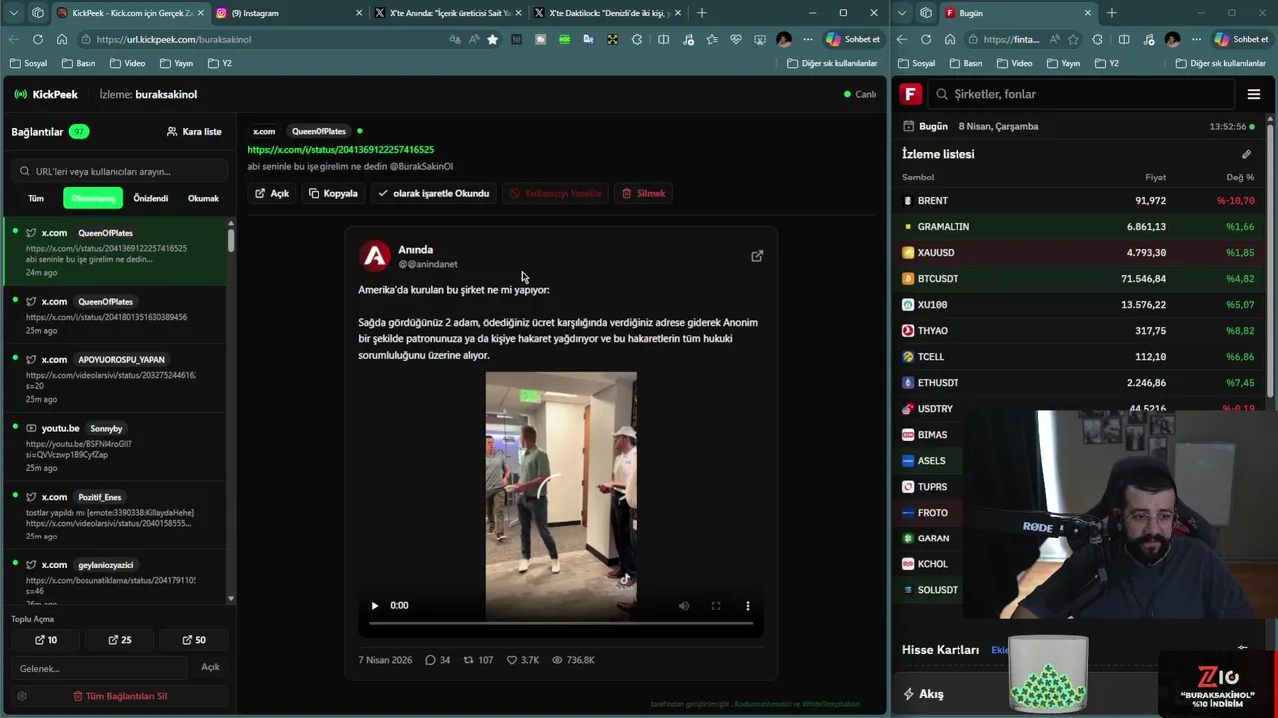Open the Kara liste blacklist button

point(194,131)
